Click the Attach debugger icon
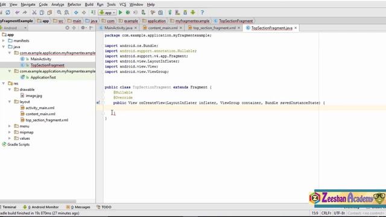Viewport: 386px width, 217px height. (x=144, y=12)
